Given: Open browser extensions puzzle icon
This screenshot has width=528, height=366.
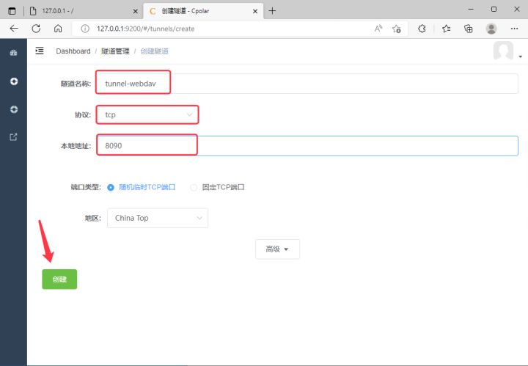Looking at the screenshot, I should click(422, 29).
